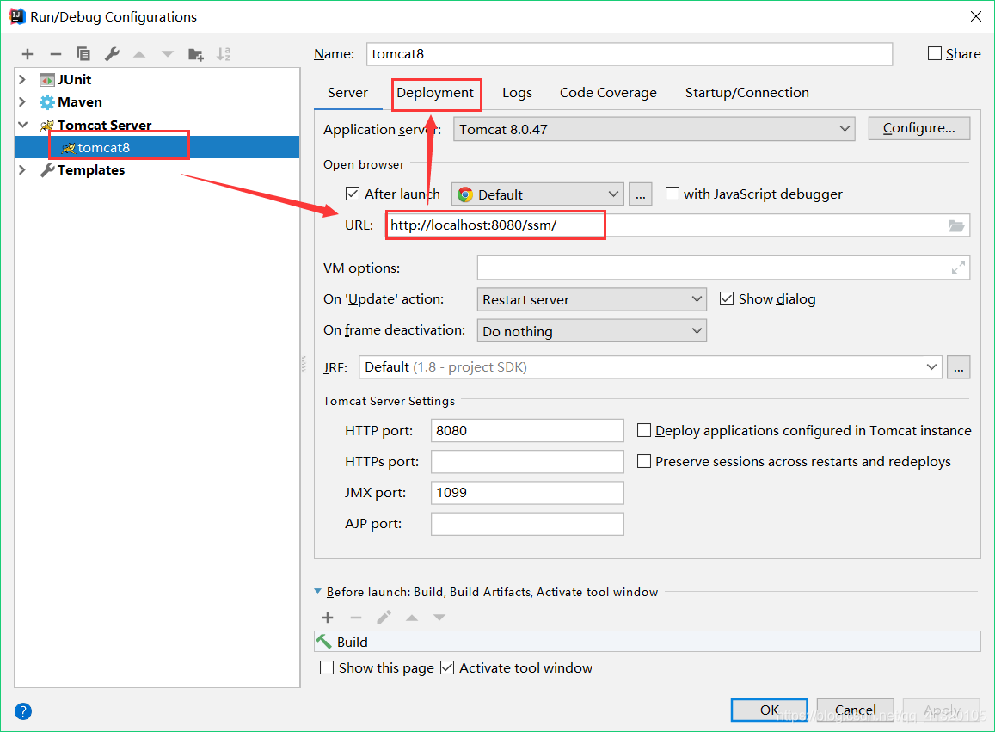Open the Logs tab
This screenshot has width=995, height=732.
tap(517, 93)
